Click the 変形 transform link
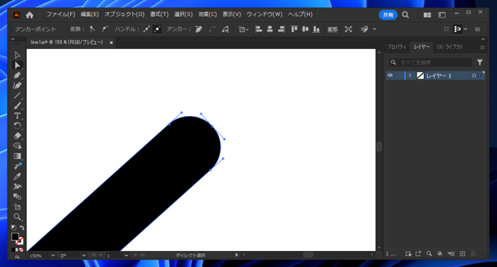The image size is (497, 267). [x=333, y=29]
